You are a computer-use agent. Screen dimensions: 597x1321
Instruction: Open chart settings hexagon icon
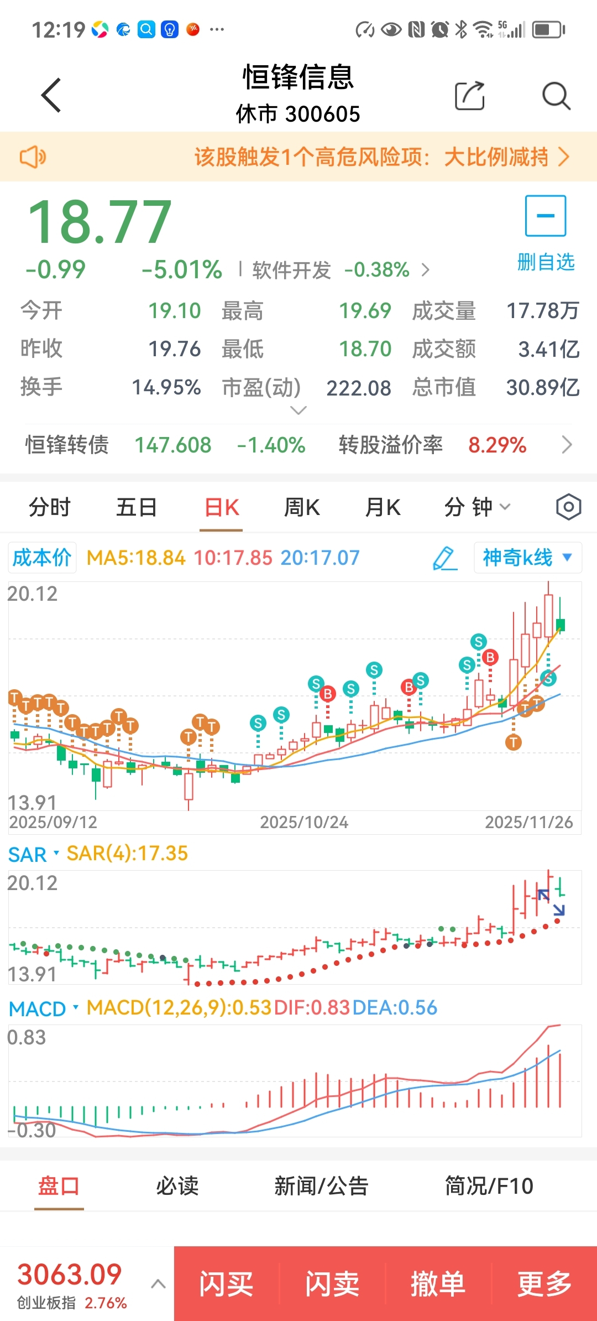(x=568, y=507)
